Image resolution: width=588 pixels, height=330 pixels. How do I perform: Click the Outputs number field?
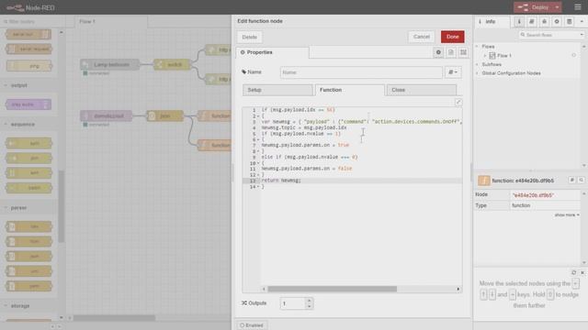pyautogui.click(x=293, y=303)
